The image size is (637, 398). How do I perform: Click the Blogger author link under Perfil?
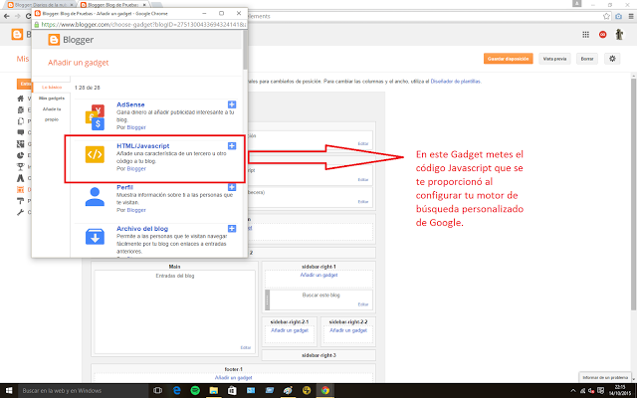click(x=136, y=210)
